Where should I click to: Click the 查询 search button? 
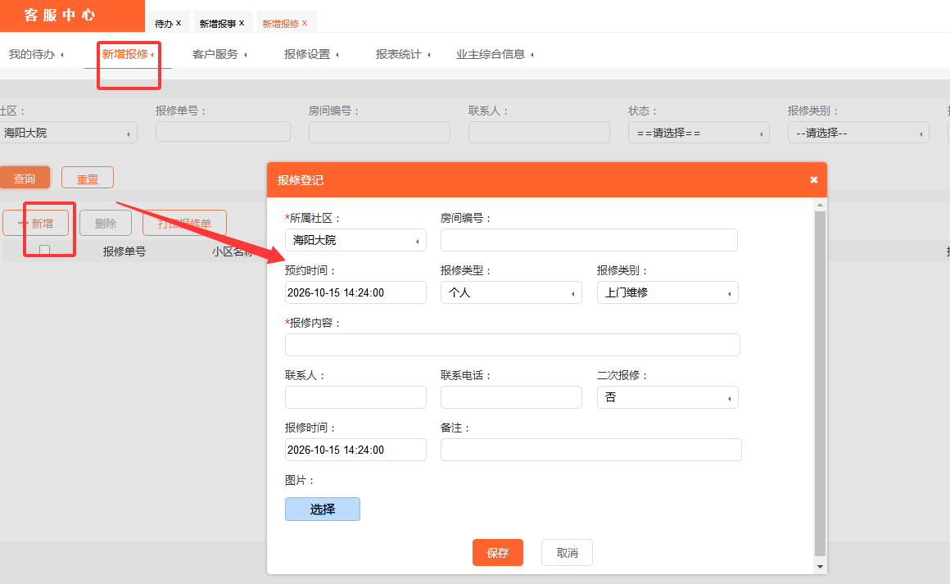pyautogui.click(x=25, y=178)
